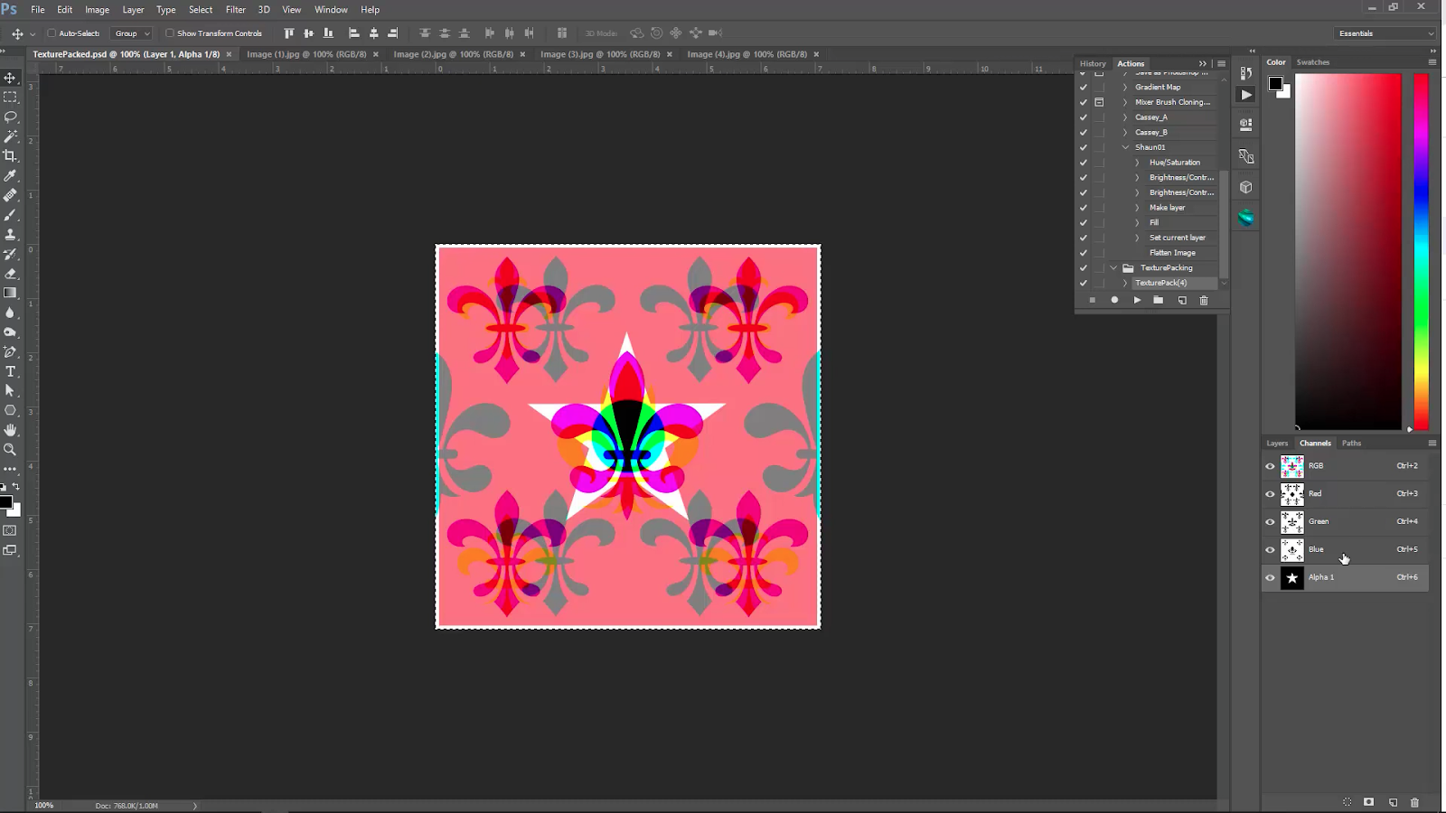This screenshot has height=813, width=1446.
Task: Open the Group selection dropdown in options bar
Action: pyautogui.click(x=147, y=33)
